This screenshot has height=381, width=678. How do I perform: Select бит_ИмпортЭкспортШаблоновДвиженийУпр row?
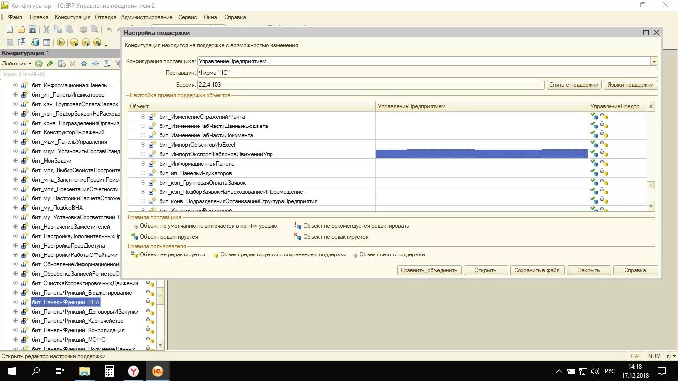[x=216, y=154]
